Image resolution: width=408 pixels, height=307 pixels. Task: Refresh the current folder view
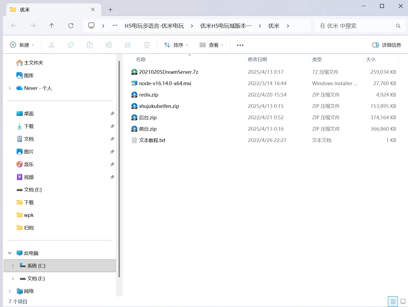(x=71, y=26)
